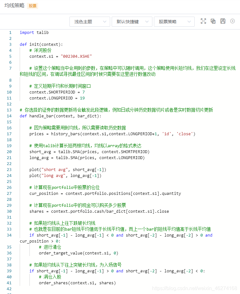Click 'short_avg = talib.SMA' line
The width and height of the screenshot is (240, 294).
[x=89, y=152]
